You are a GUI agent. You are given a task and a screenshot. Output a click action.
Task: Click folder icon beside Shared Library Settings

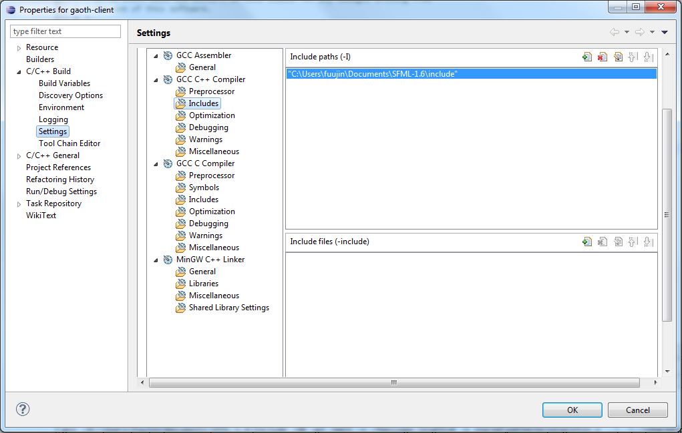(x=180, y=308)
